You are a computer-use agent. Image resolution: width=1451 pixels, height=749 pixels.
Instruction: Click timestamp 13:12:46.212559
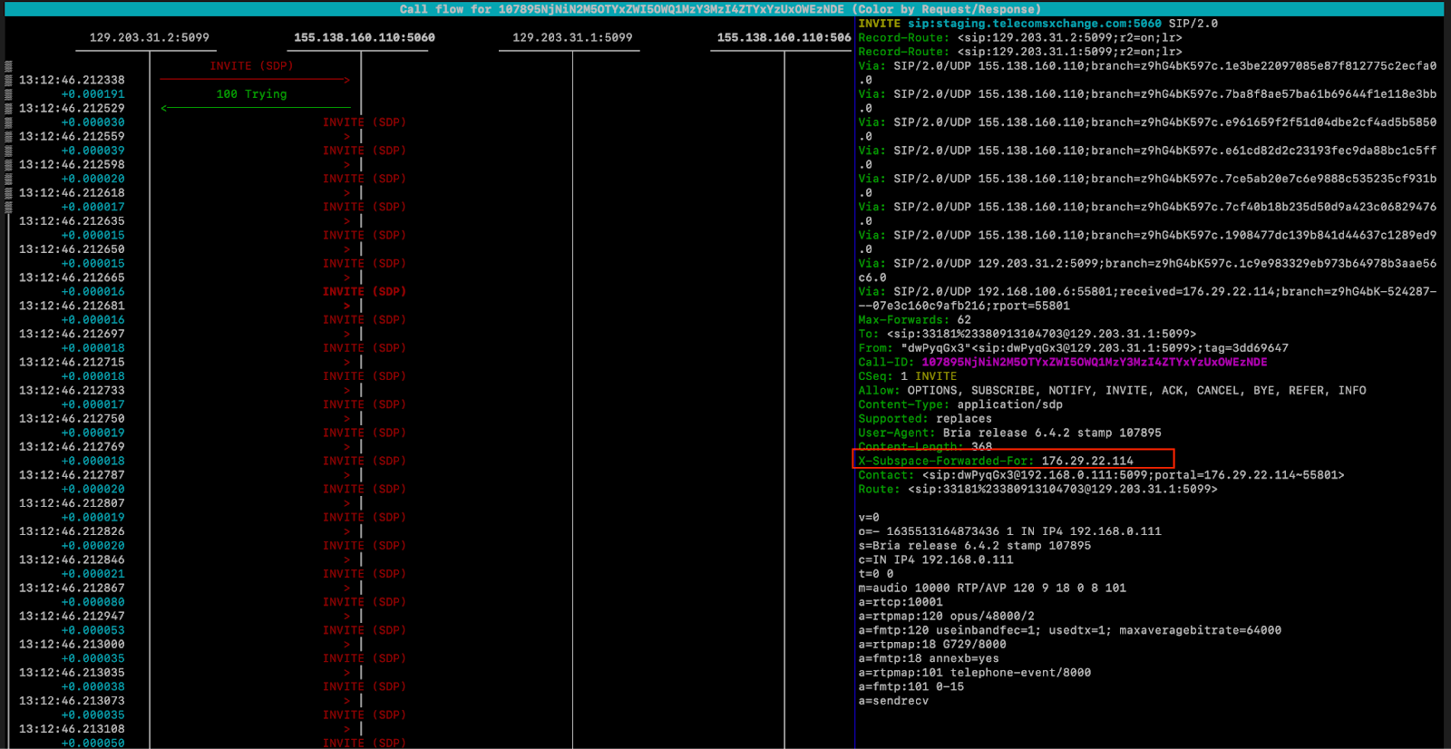(x=72, y=136)
